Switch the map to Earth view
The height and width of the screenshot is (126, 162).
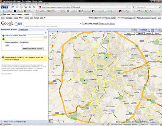pos(157,33)
